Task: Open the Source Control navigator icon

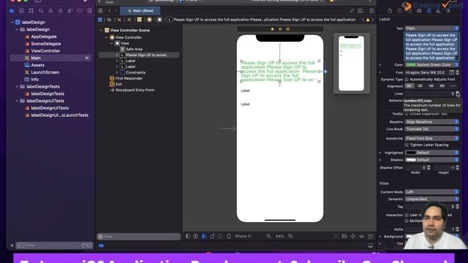Action: pyautogui.click(x=21, y=11)
